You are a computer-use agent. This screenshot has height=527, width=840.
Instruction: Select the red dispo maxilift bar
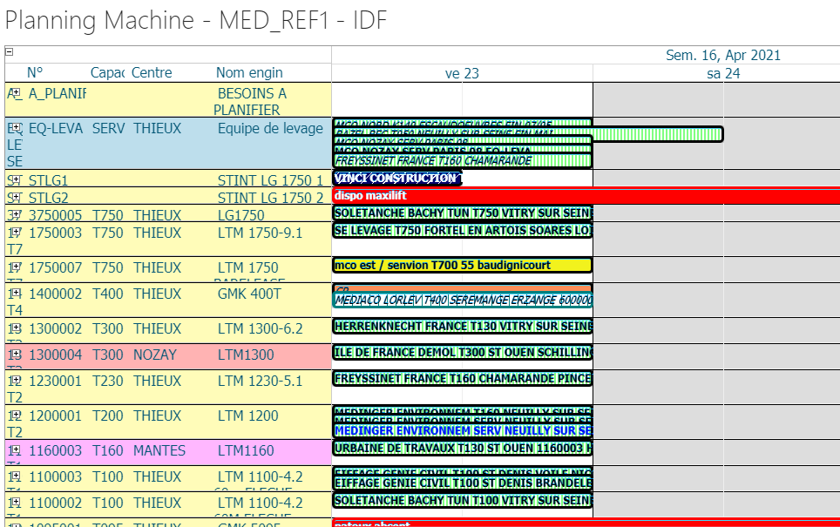(x=586, y=195)
